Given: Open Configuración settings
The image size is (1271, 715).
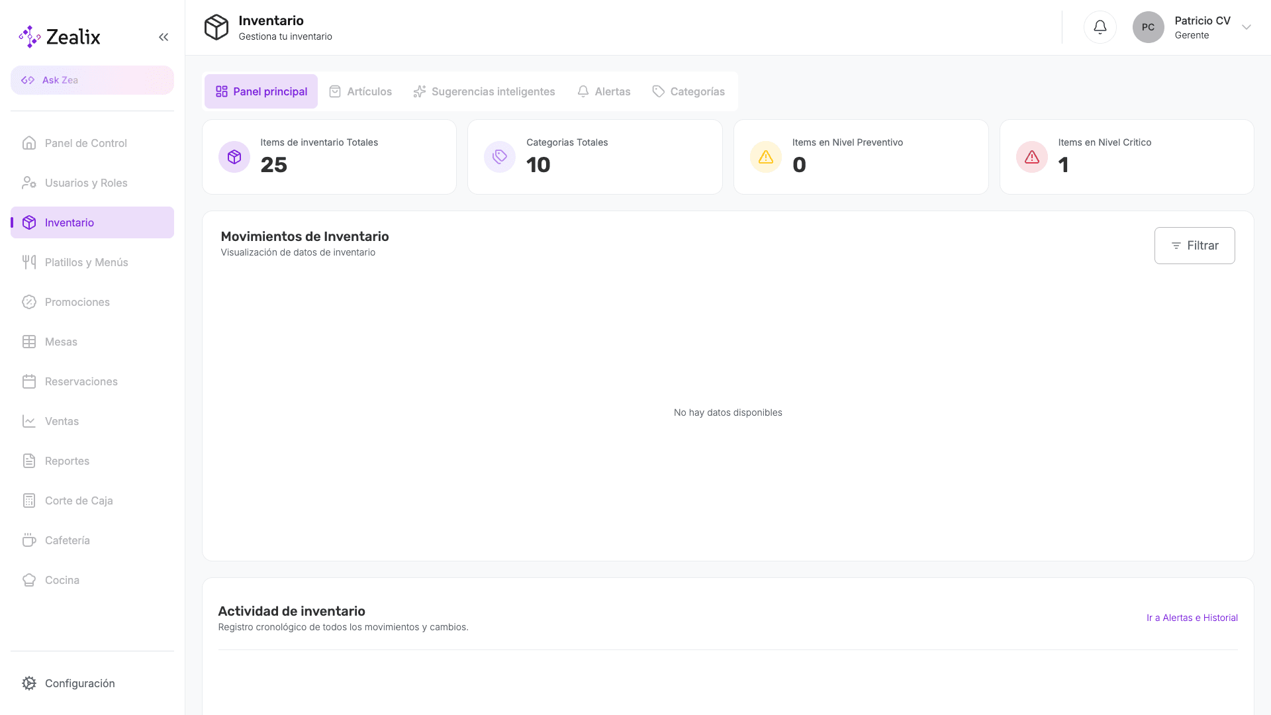Looking at the screenshot, I should [92, 683].
